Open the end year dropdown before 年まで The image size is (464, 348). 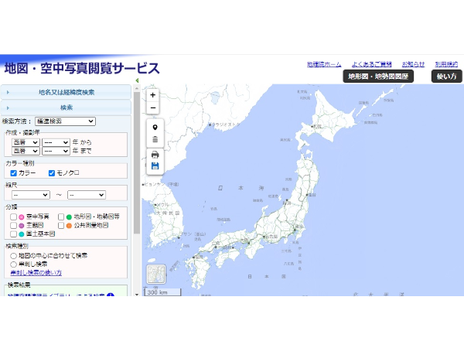coord(56,151)
